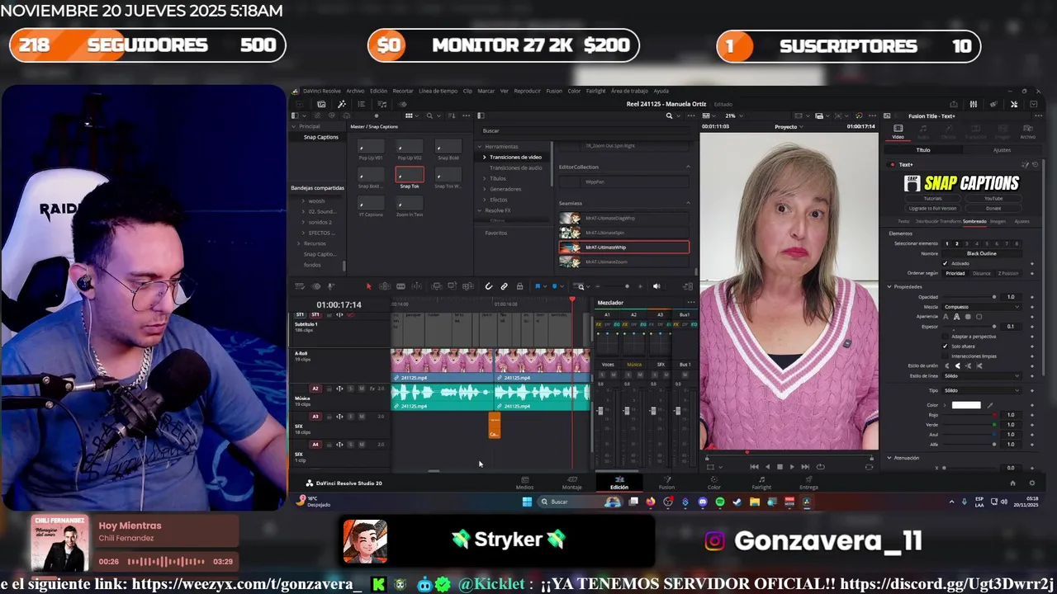Open the Estilo de línea Sólido dropdown
This screenshot has height=594, width=1057.
tap(981, 376)
